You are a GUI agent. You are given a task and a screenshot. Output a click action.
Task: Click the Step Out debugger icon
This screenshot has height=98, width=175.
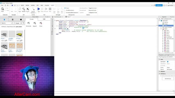pos(62,9)
